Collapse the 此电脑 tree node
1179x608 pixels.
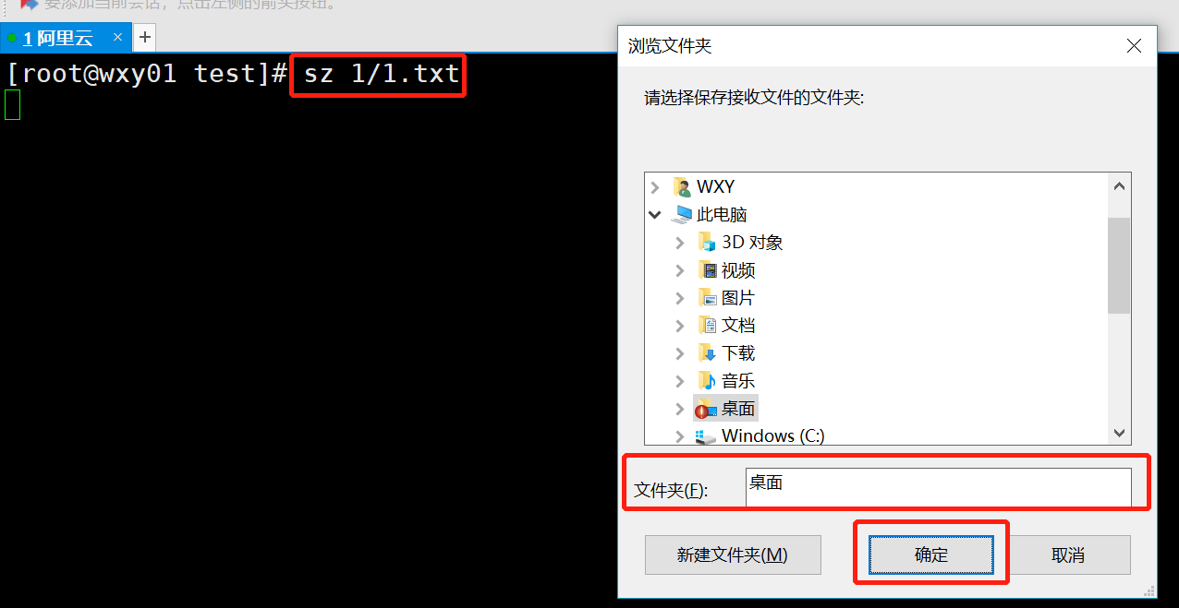[656, 215]
